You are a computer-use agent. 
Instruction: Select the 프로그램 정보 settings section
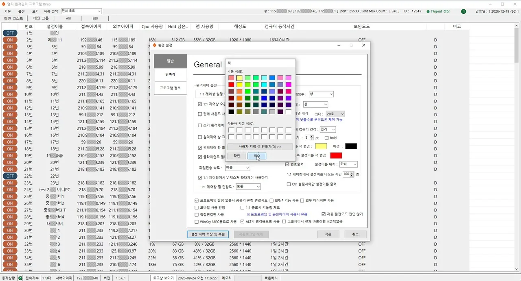[x=170, y=88]
